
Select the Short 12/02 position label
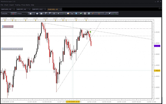tap(12, 49)
